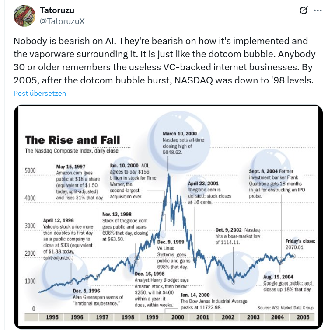335x330 pixels.
Task: Click the May 15, 1997 Amazon.com annotation
Action: (80, 182)
